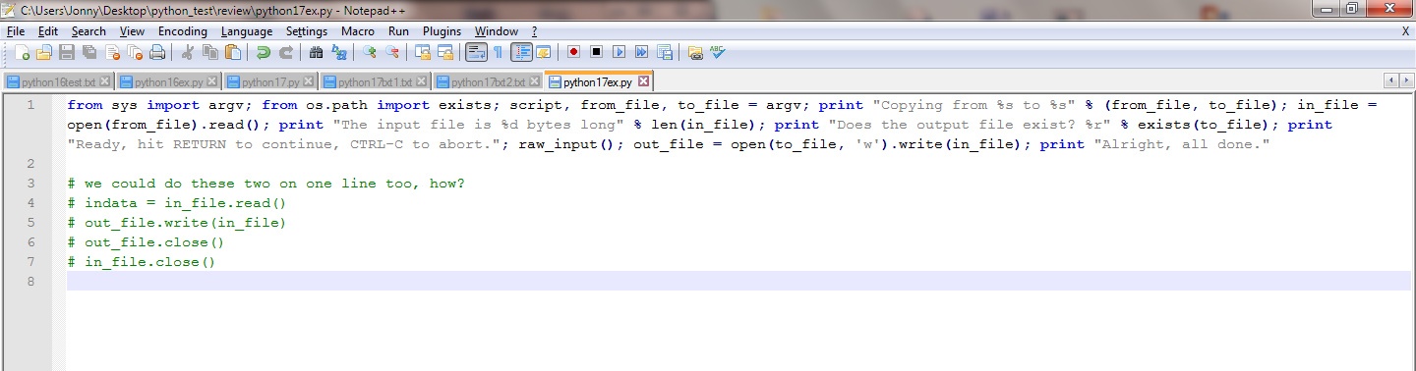The height and width of the screenshot is (371, 1416).
Task: Open Find with the binoculars icon
Action: pyautogui.click(x=317, y=52)
